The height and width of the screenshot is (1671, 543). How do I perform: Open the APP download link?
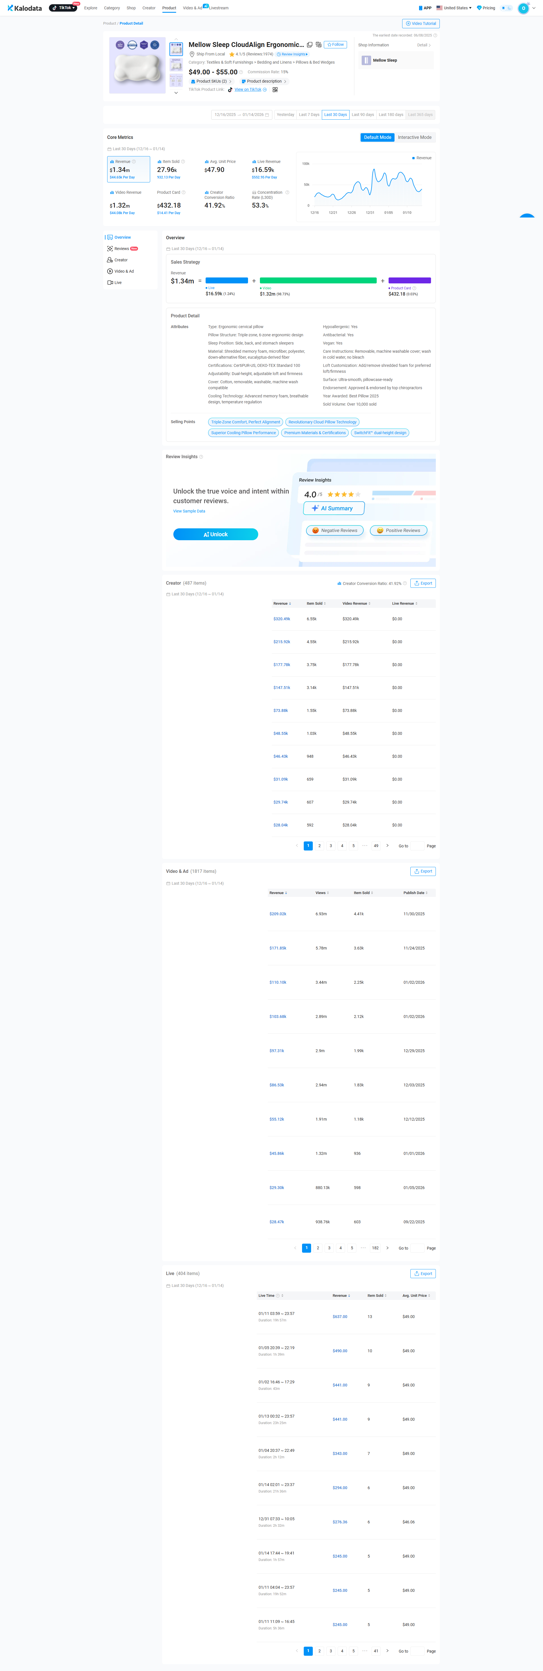coord(425,8)
